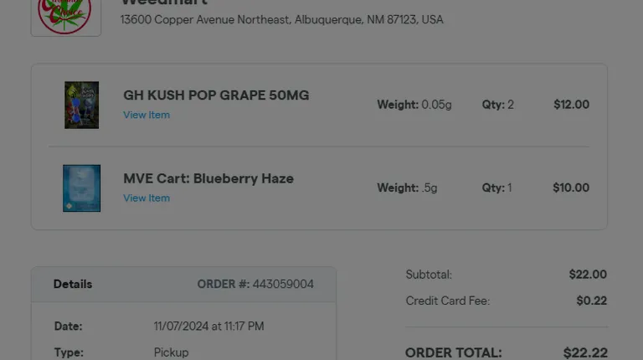Click the order date 11/07/2024 value
Image resolution: width=643 pixels, height=360 pixels.
[x=208, y=326]
